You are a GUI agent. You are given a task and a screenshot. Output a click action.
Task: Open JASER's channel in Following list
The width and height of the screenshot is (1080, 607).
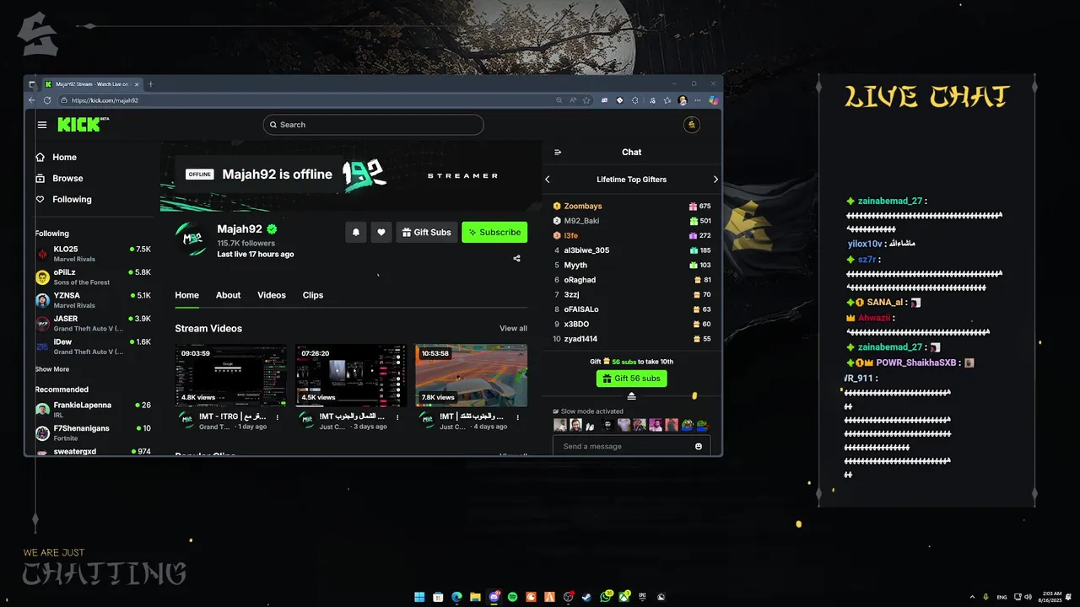(x=93, y=324)
